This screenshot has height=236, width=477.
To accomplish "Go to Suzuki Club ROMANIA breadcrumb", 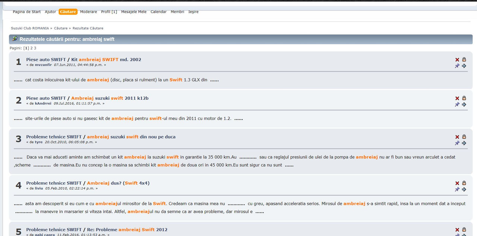I will (x=30, y=28).
